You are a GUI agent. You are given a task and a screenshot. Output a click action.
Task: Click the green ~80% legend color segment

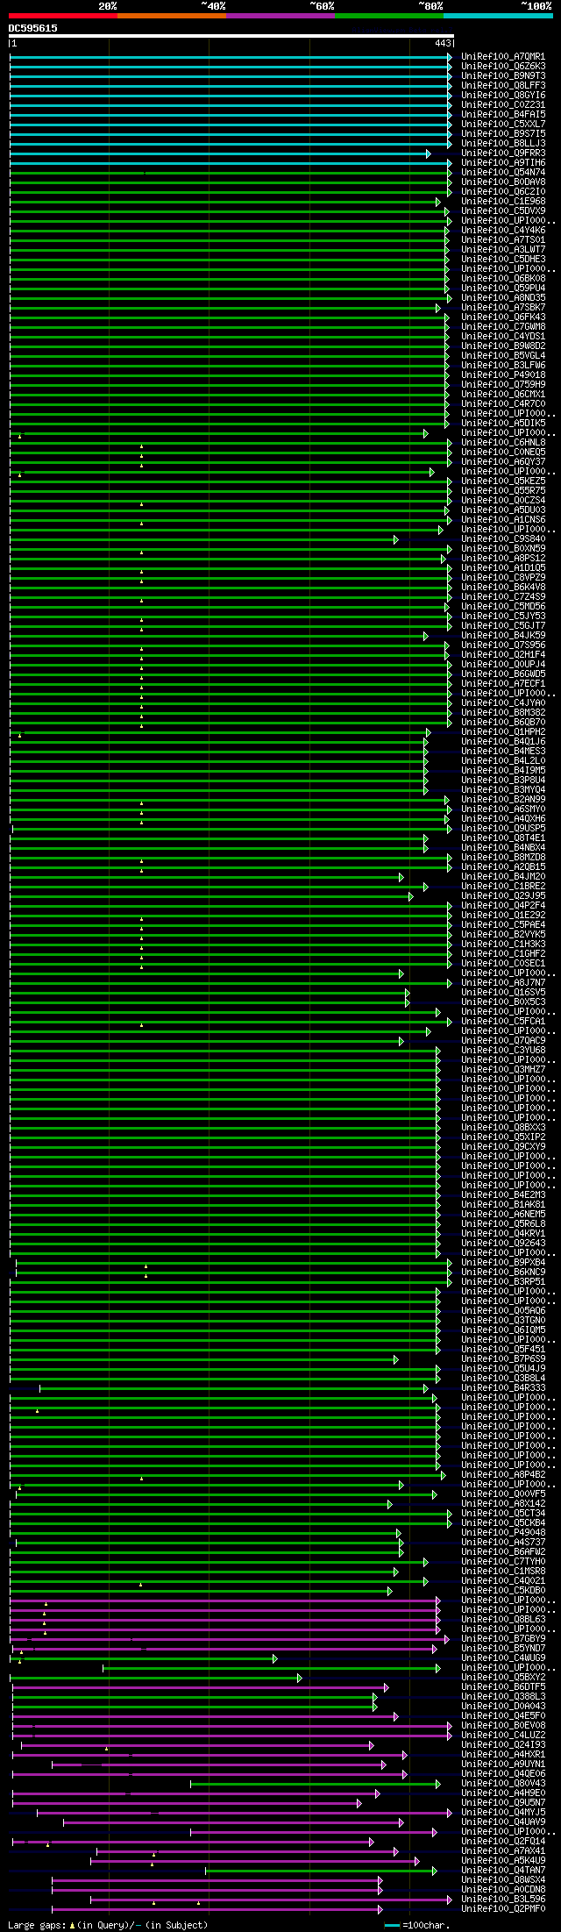pyautogui.click(x=388, y=16)
